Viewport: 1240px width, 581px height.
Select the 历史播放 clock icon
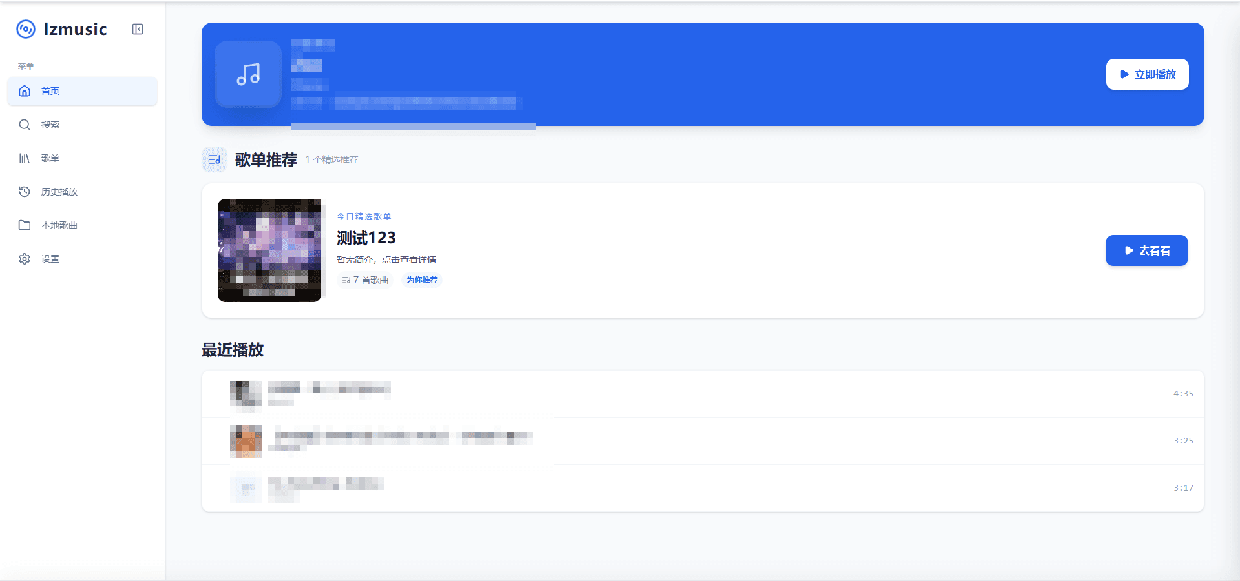click(25, 191)
